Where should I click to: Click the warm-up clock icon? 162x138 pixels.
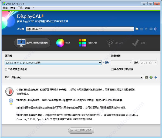(x=9, y=91)
